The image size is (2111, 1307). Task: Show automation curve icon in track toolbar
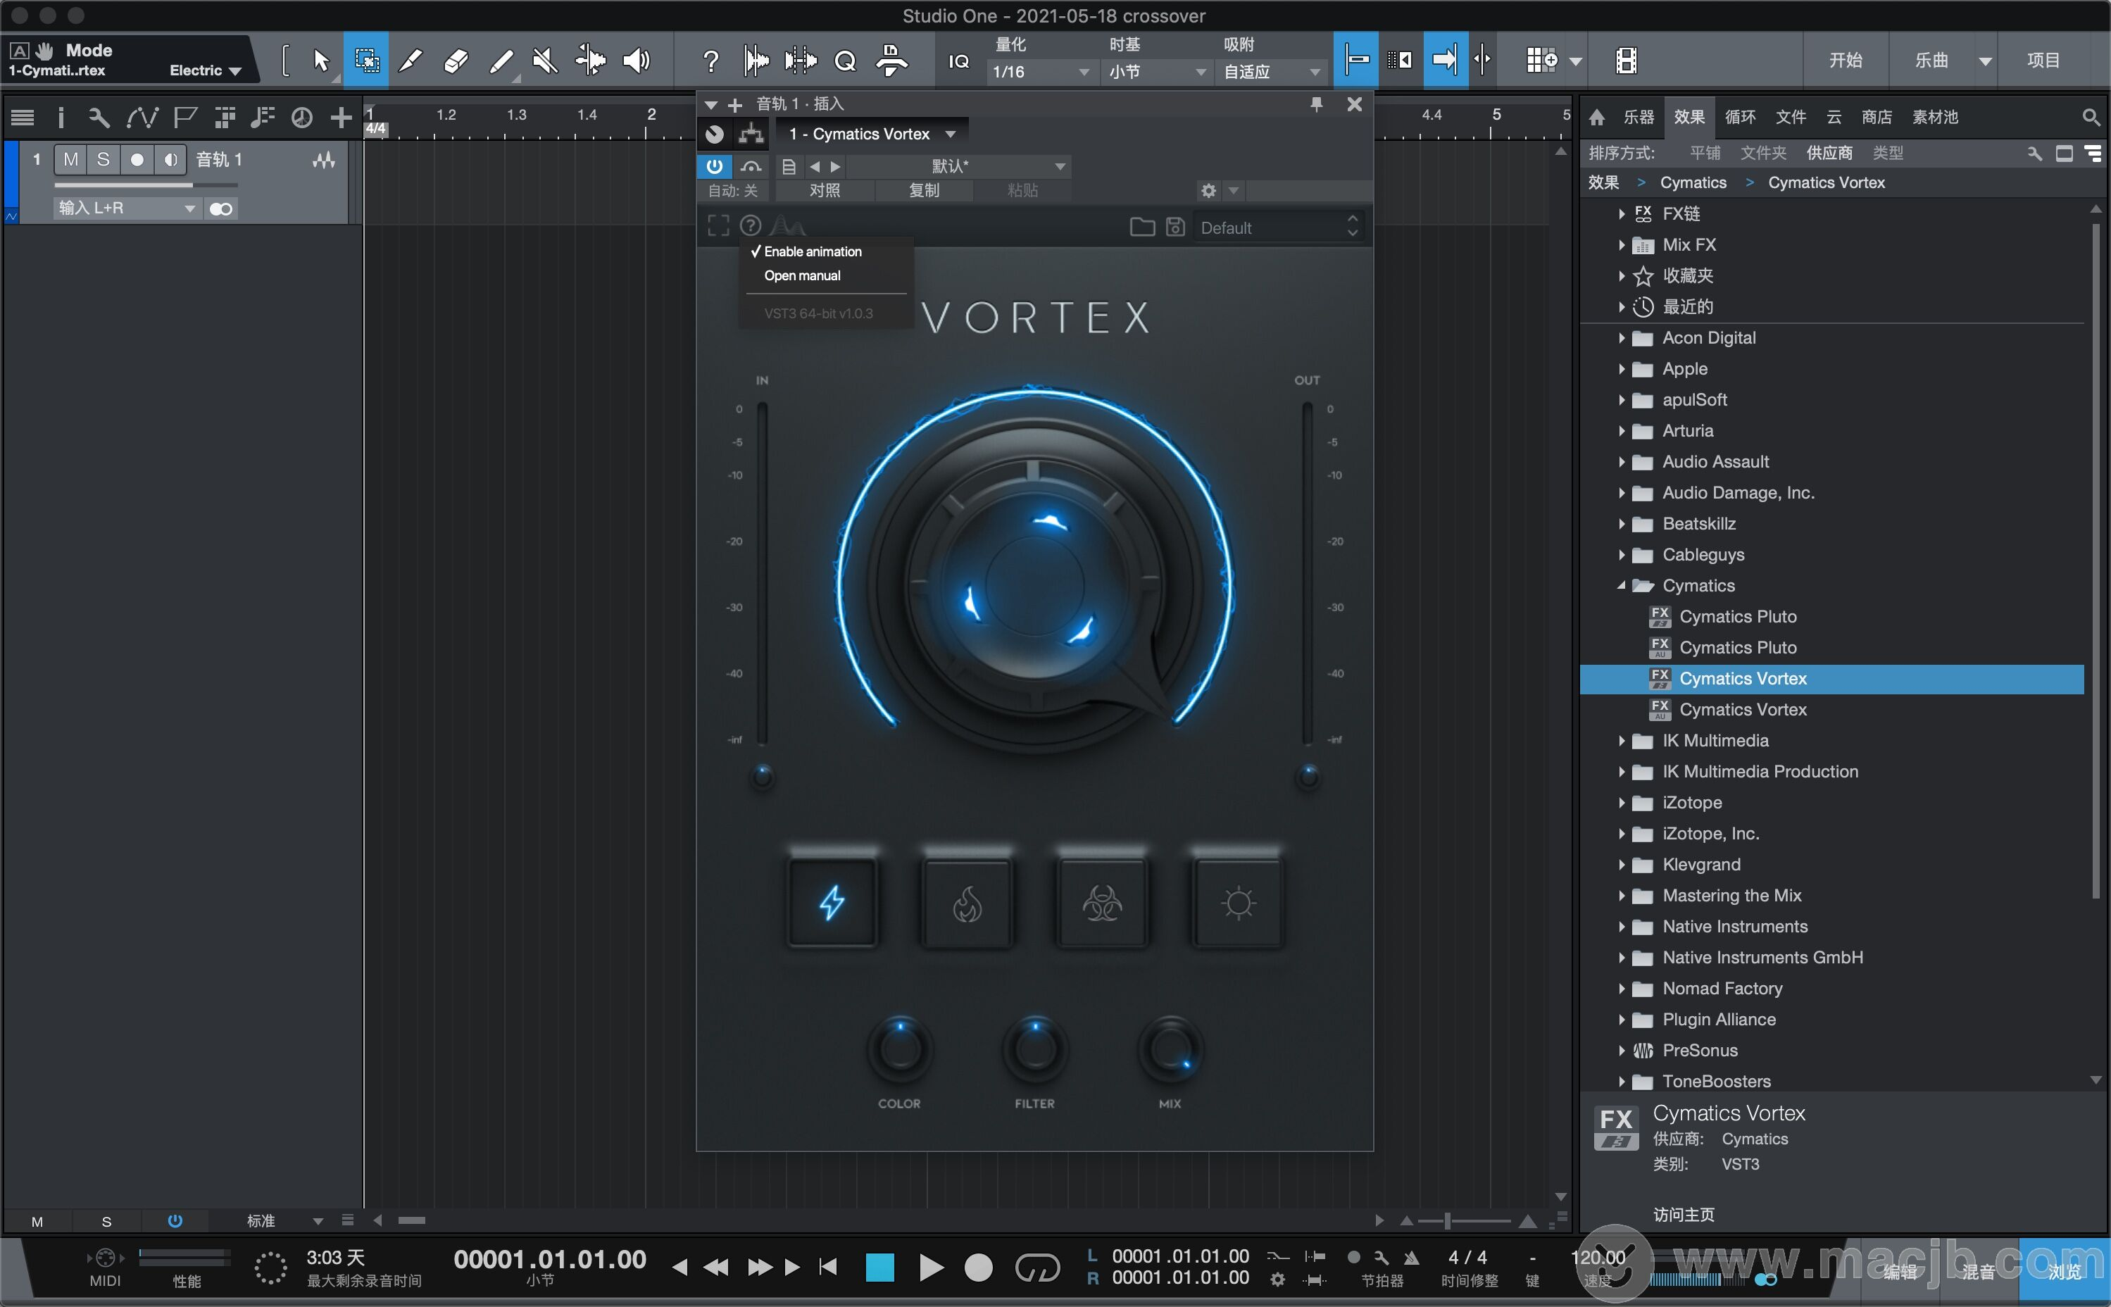pyautogui.click(x=142, y=117)
